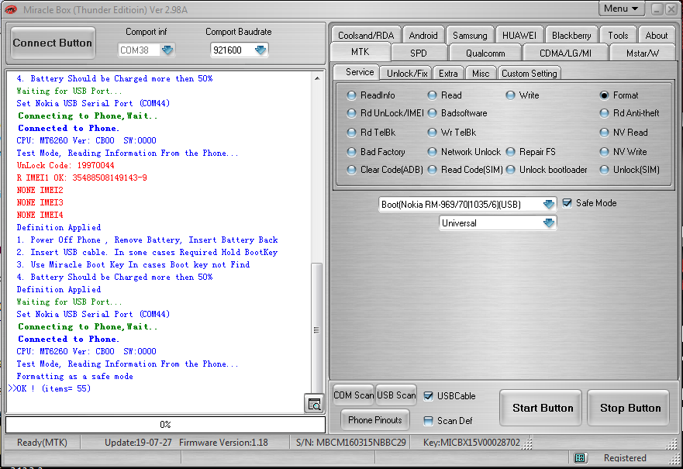Open the Qualcomm tab
The image size is (683, 469).
(x=485, y=53)
